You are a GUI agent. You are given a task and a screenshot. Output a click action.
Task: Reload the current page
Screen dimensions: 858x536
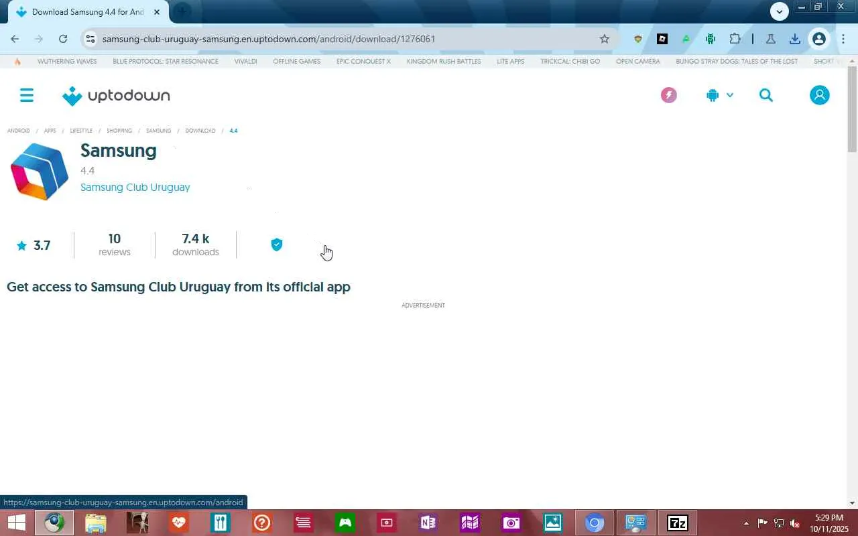63,39
